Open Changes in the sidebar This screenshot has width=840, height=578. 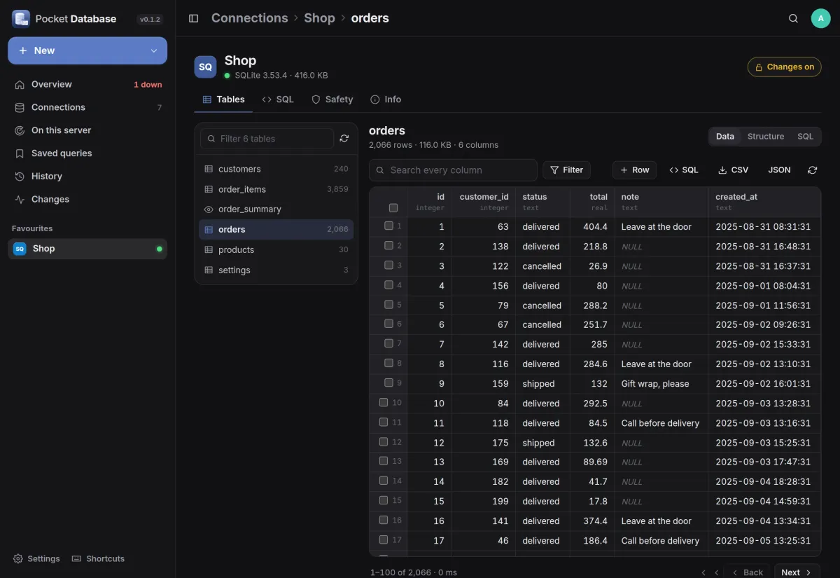coord(87,200)
